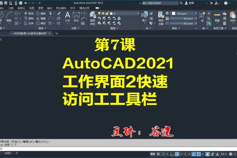Screen dimensions: 237x158
Task: Toggle the grid display in status bar
Action: [x=158, y=154]
